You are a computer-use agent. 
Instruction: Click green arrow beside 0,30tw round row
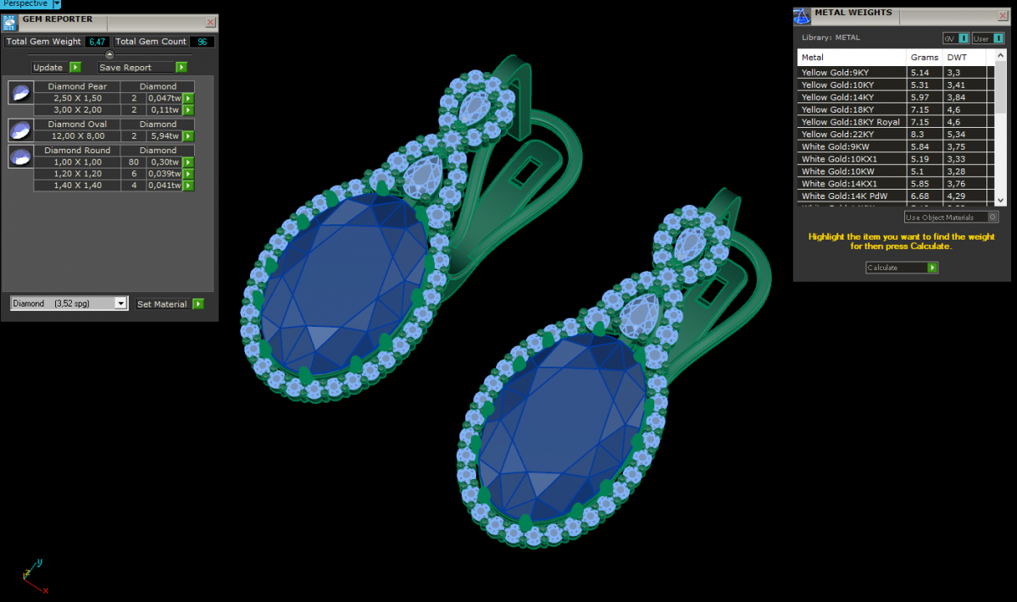[x=188, y=162]
